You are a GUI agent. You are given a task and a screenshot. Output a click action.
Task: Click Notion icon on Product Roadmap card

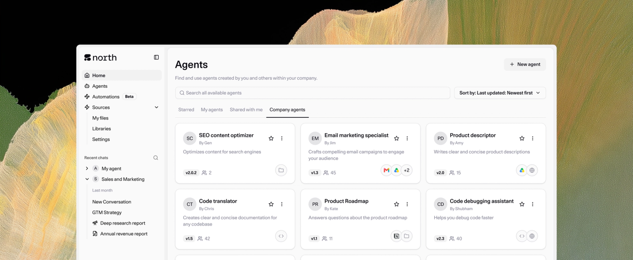(396, 236)
